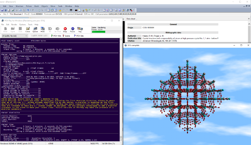Stop the POV-Ray render
The width and height of the screenshot is (251, 145).
pos(65,30)
